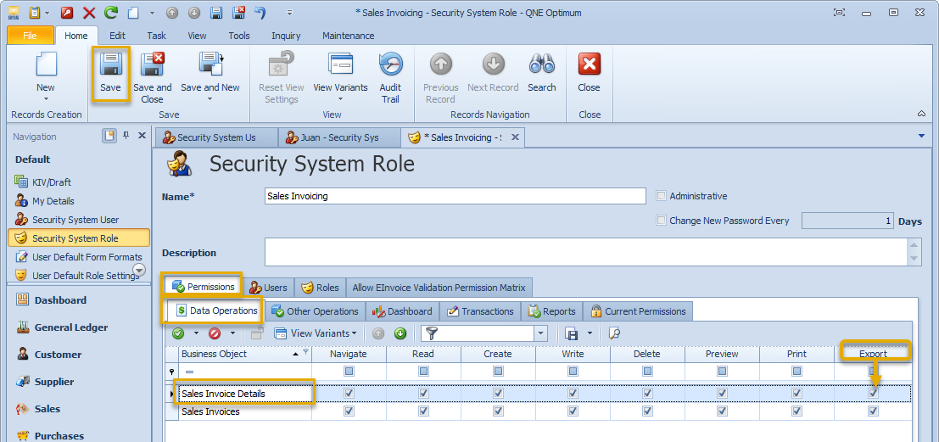Open the File menu

point(30,36)
